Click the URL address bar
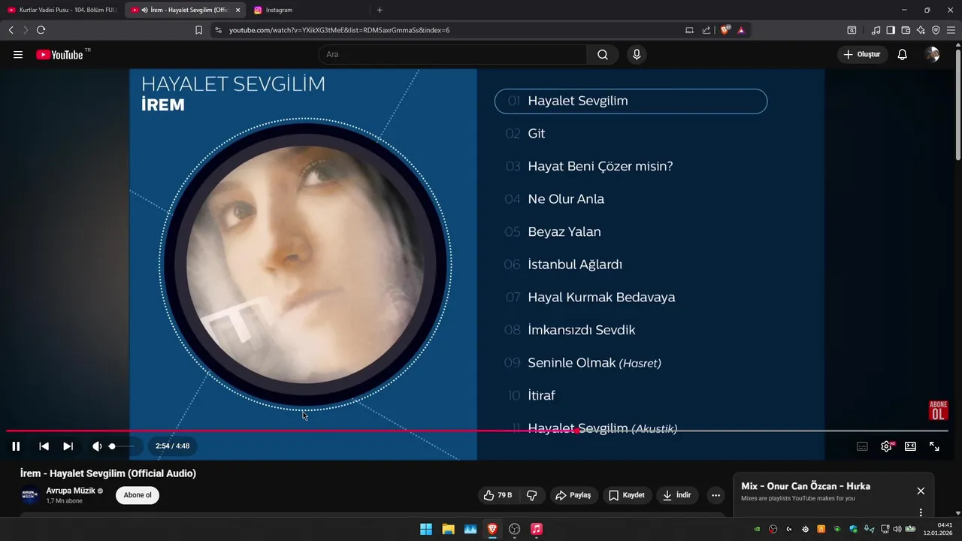962x541 pixels. coord(451,30)
